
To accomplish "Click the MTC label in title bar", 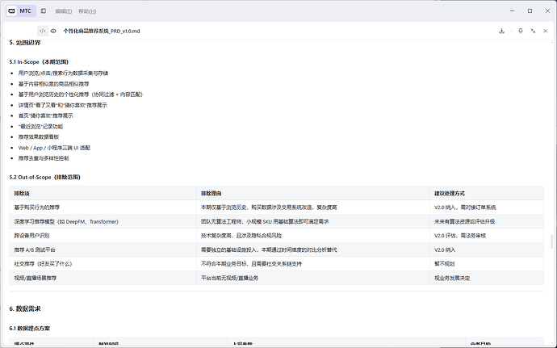I will (x=25, y=11).
